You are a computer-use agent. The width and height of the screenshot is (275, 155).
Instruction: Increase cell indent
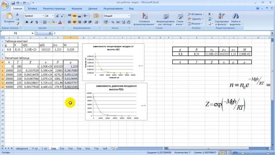coord(90,22)
